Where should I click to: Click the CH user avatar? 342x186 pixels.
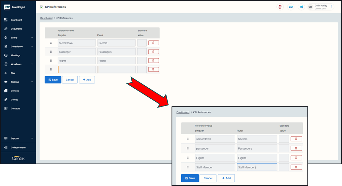point(310,7)
